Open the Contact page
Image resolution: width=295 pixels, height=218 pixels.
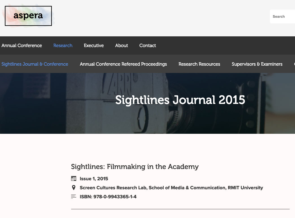coord(148,45)
